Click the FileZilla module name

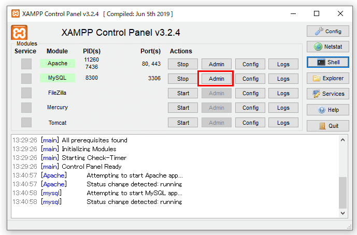57,93
